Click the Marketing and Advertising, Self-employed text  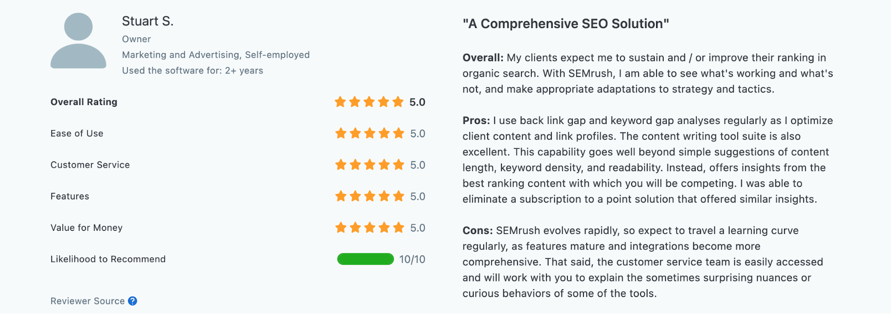click(216, 55)
